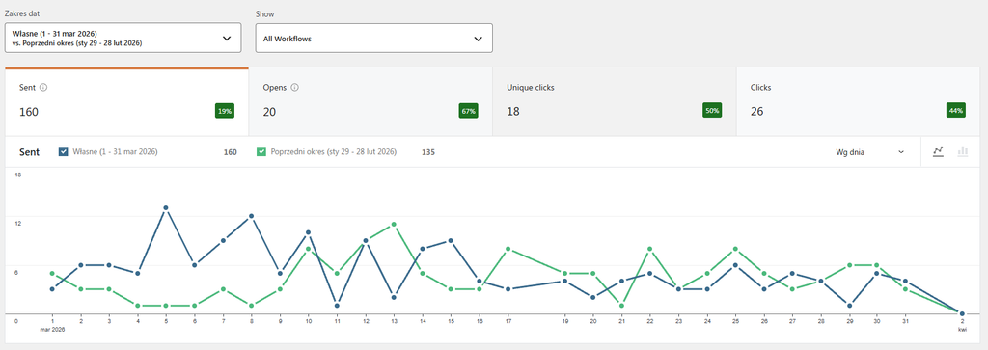Click the info icon next to Opens

[294, 88]
